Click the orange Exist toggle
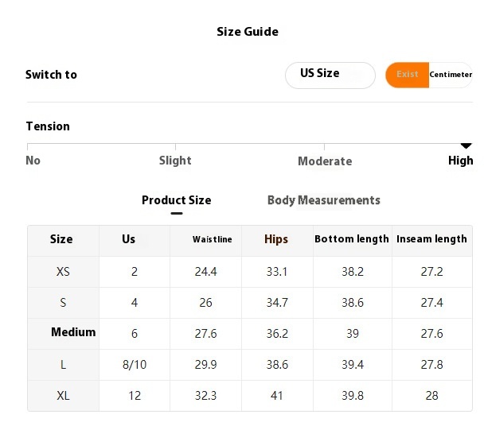This screenshot has width=484, height=426. coord(407,75)
